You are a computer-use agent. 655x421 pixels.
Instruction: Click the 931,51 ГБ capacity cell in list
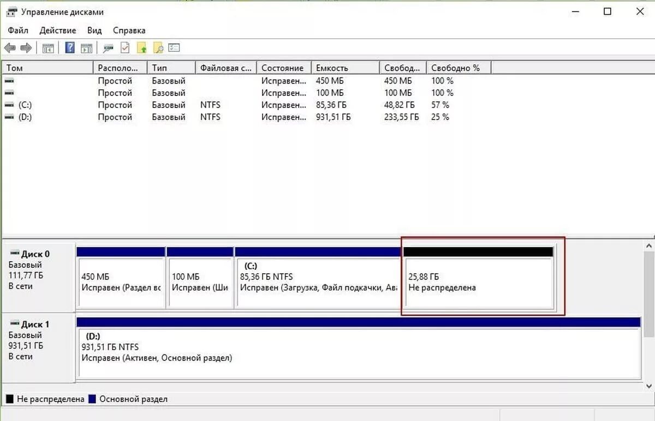tap(334, 117)
